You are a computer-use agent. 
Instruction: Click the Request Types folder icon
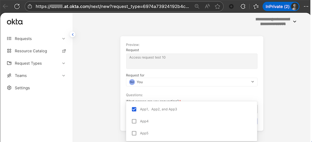pyautogui.click(x=9, y=63)
